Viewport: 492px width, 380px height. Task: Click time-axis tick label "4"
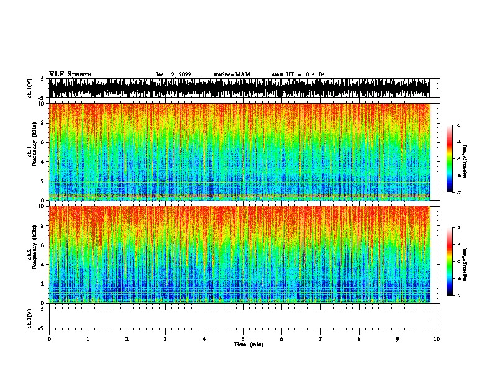[204, 339]
